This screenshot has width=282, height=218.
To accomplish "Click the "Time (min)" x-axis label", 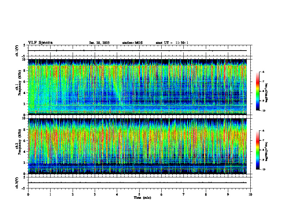I will 142,198.
